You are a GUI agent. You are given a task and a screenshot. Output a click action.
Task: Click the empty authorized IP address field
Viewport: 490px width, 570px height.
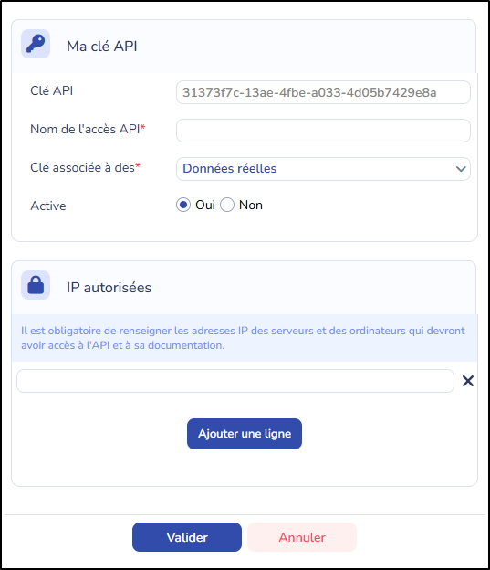click(x=235, y=381)
